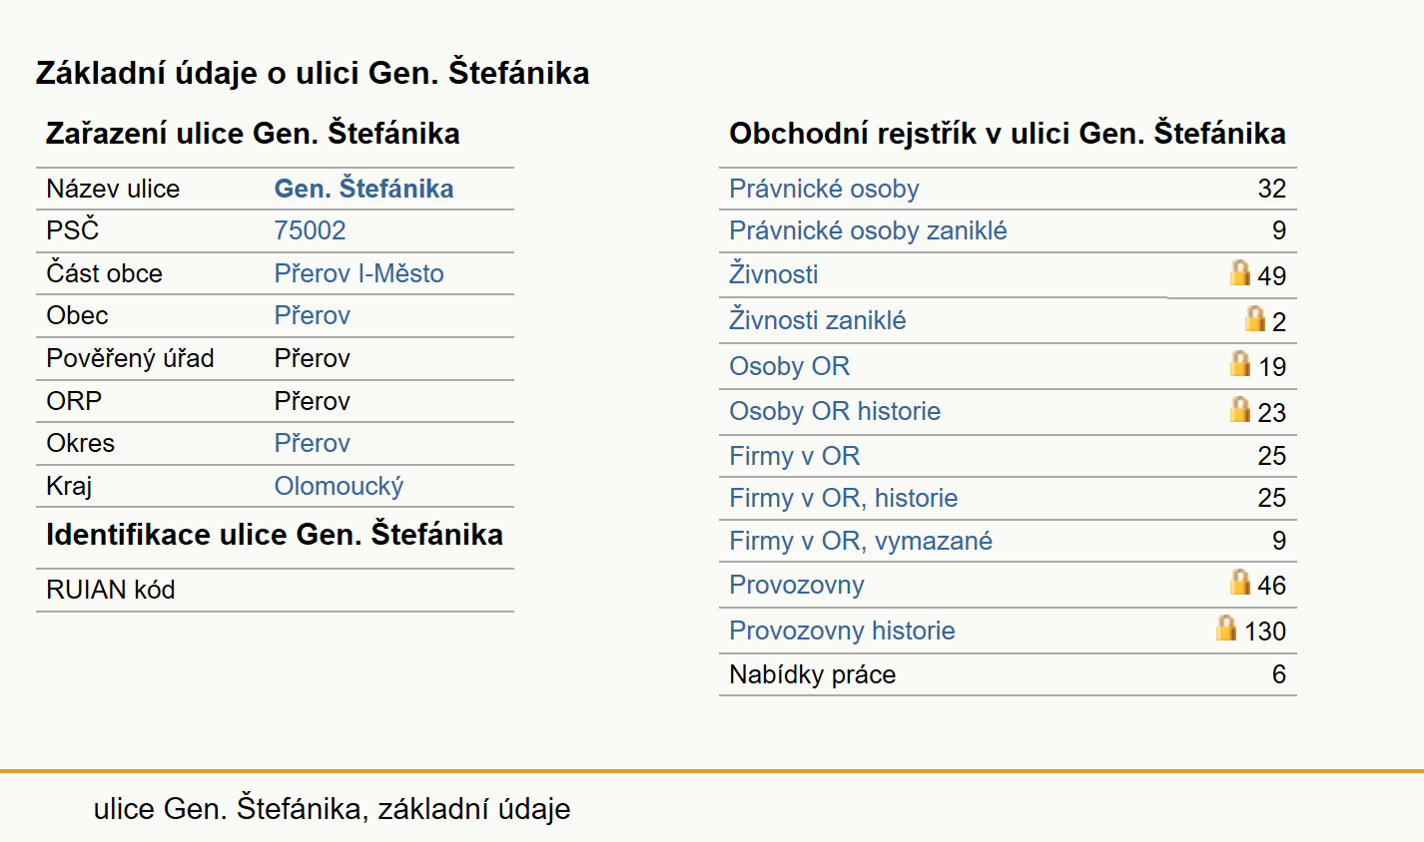Click the padlock next to Osoby OR count
This screenshot has width=1424, height=842.
pos(1240,363)
